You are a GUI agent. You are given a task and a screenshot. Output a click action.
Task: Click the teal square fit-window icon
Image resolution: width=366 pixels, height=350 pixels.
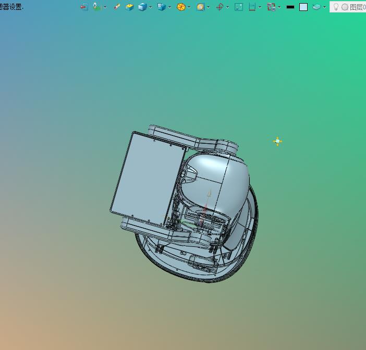tap(239, 7)
